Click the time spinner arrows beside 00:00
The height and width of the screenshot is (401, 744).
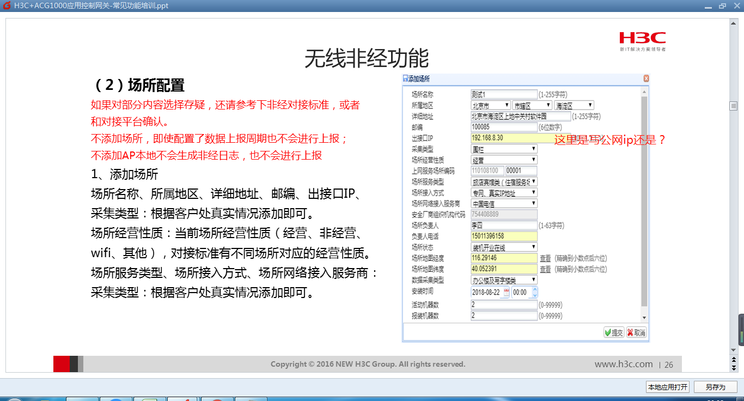[534, 292]
